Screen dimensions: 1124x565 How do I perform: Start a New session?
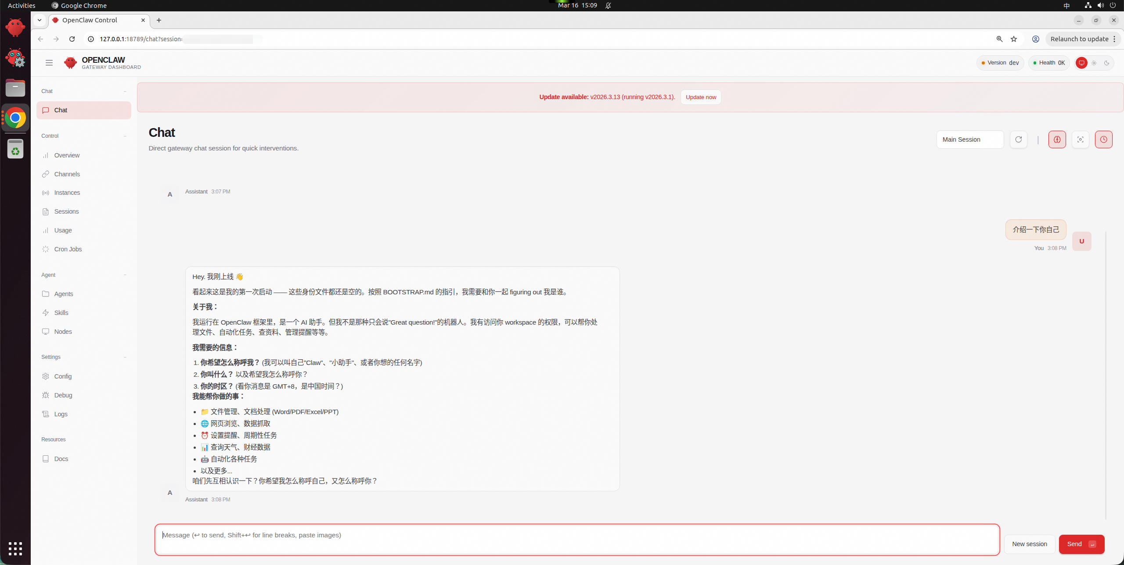1029,544
